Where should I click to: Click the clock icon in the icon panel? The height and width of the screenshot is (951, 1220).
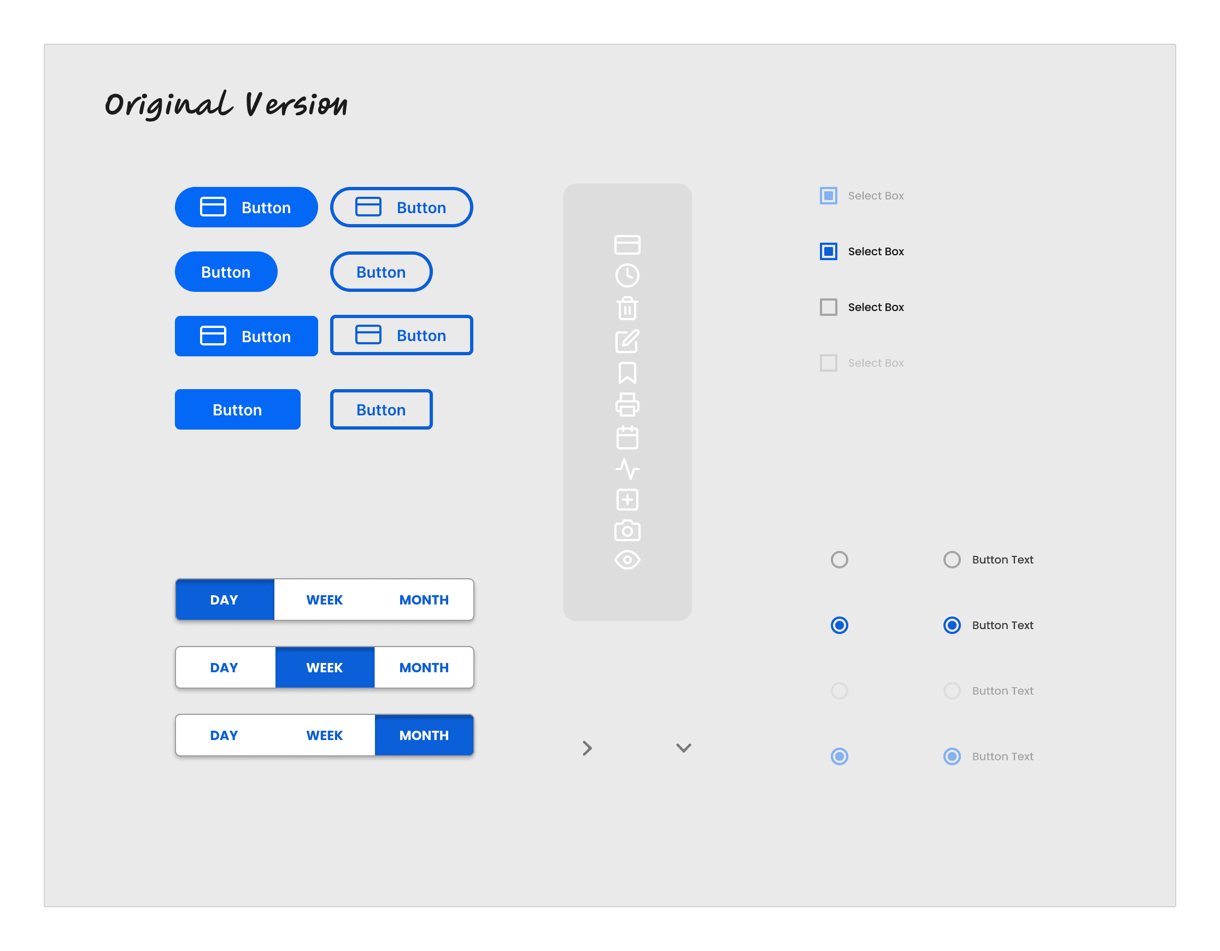click(x=627, y=275)
